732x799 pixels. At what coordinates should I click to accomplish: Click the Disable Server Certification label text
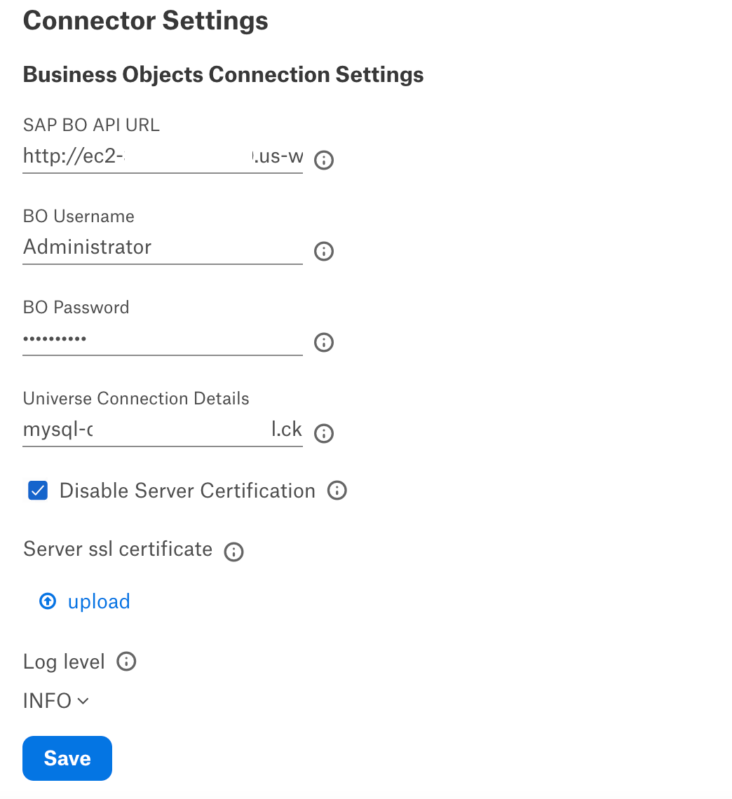tap(187, 491)
